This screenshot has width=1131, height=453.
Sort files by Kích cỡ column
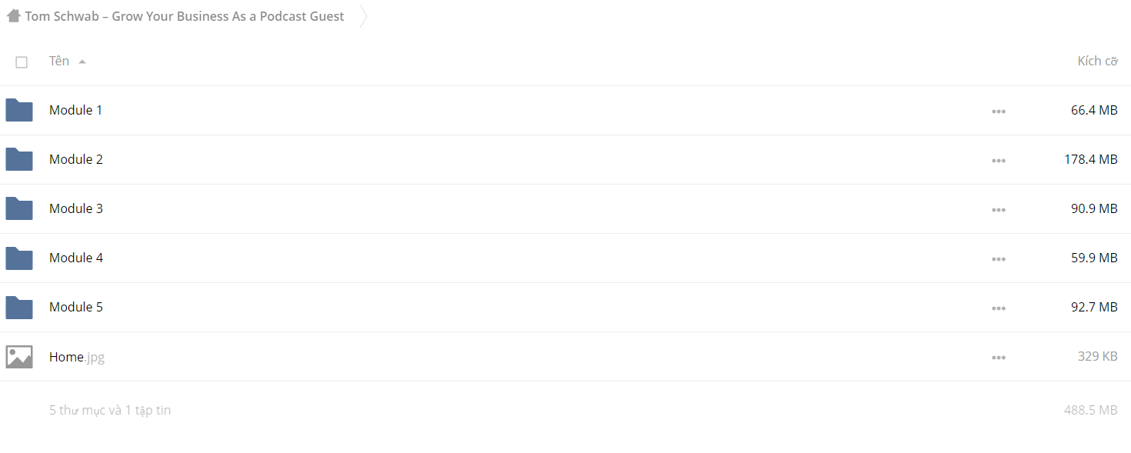point(1097,62)
